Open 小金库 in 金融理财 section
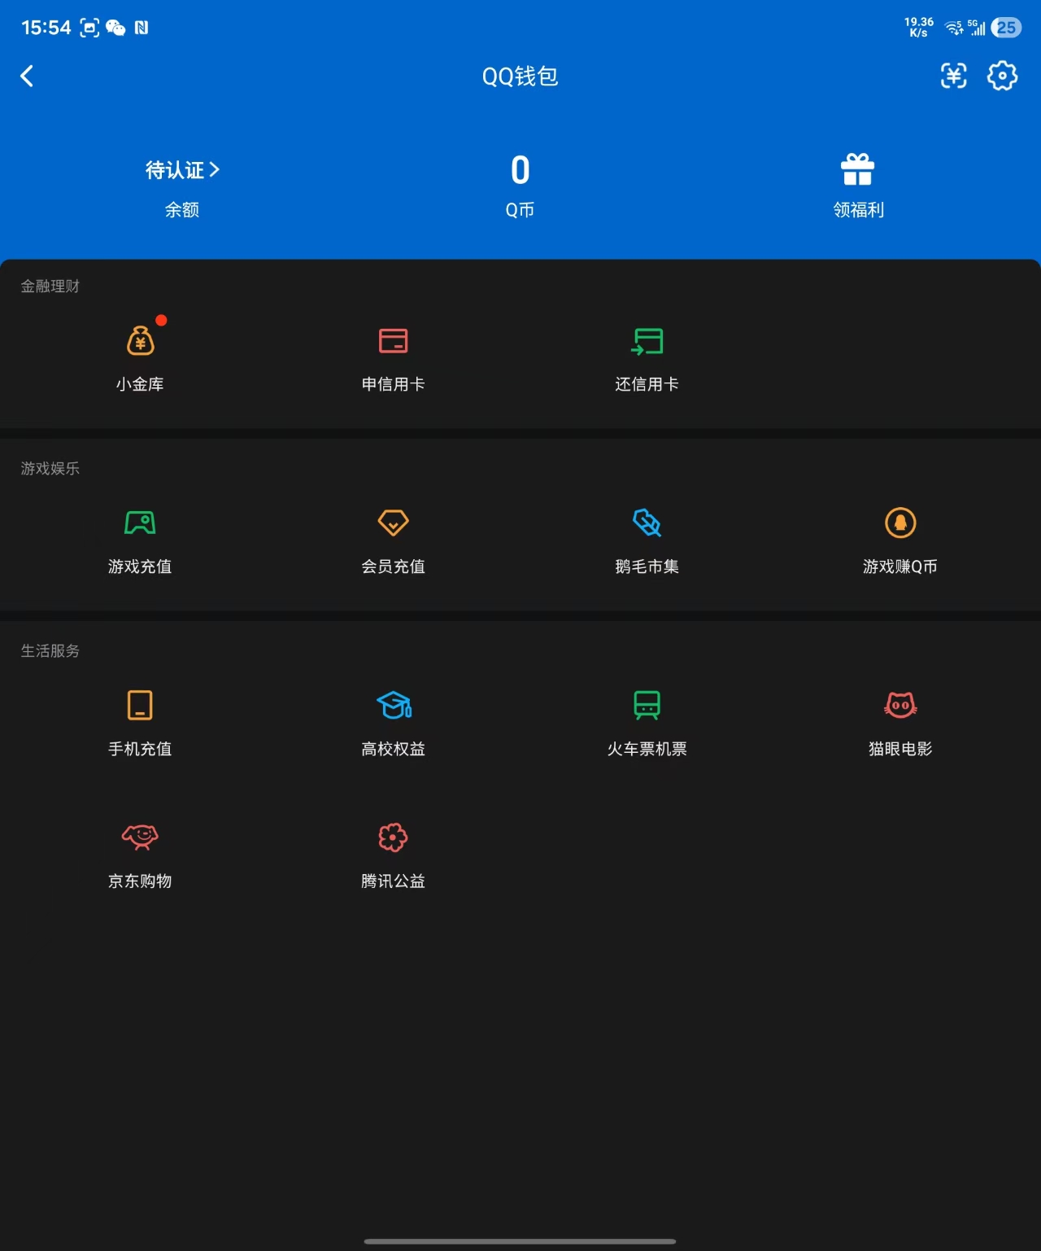Viewport: 1041px width, 1251px height. pos(140,354)
